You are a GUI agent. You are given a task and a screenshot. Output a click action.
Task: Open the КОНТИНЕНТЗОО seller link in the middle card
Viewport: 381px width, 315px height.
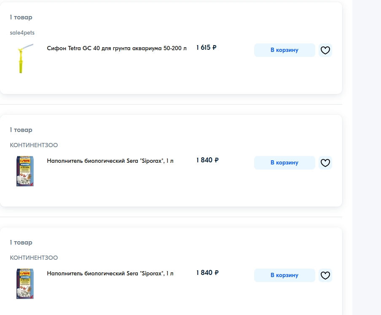coord(34,145)
